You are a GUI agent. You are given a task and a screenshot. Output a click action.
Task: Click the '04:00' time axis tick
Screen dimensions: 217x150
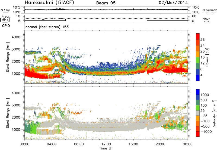click(x=52, y=144)
